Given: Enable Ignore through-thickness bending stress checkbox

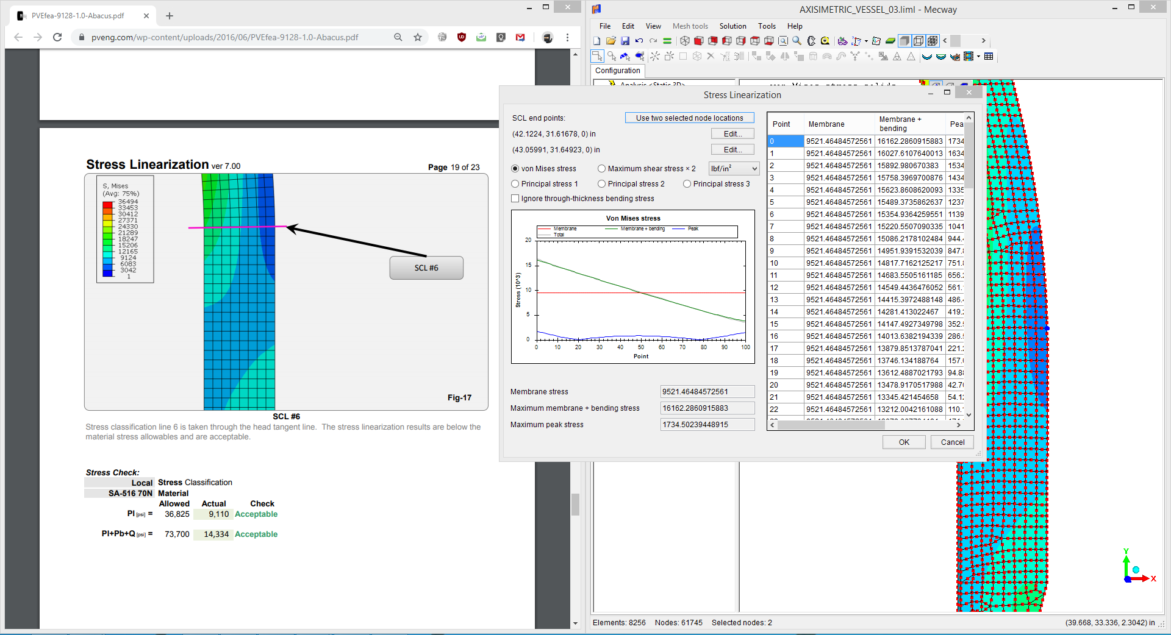Looking at the screenshot, I should pyautogui.click(x=515, y=199).
